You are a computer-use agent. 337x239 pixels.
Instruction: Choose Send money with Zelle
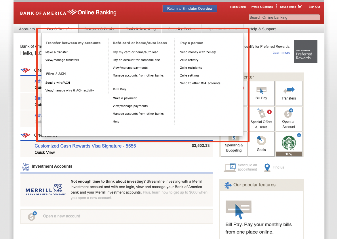(198, 52)
